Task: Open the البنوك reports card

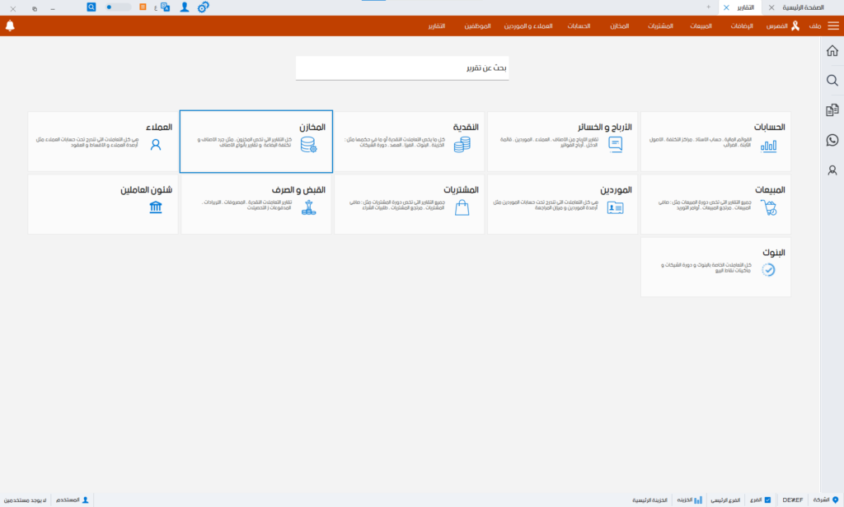Action: pyautogui.click(x=715, y=266)
